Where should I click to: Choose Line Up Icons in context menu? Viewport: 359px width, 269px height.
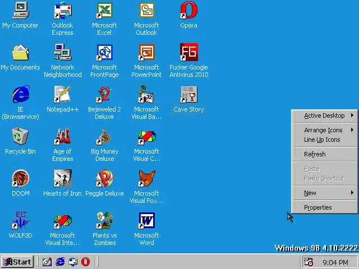325,140
